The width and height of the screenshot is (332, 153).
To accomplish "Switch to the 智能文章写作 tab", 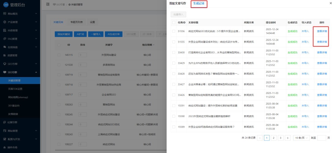I will [178, 4].
